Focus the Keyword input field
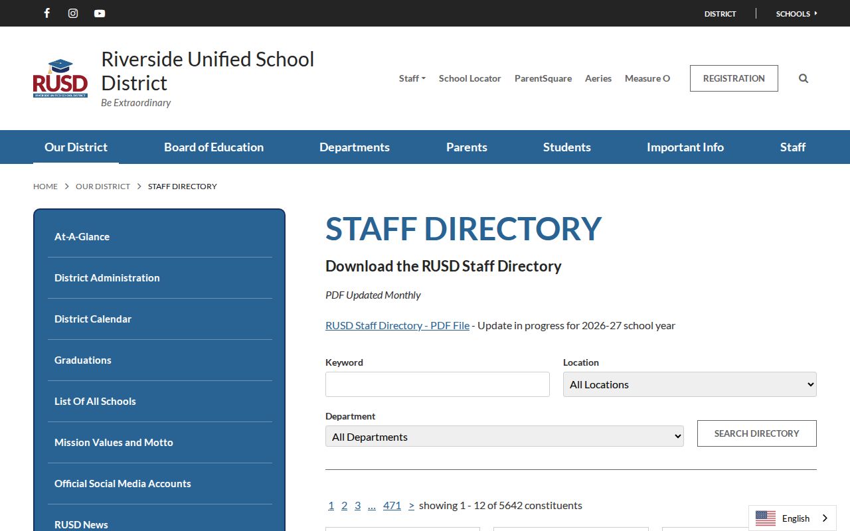 [438, 384]
